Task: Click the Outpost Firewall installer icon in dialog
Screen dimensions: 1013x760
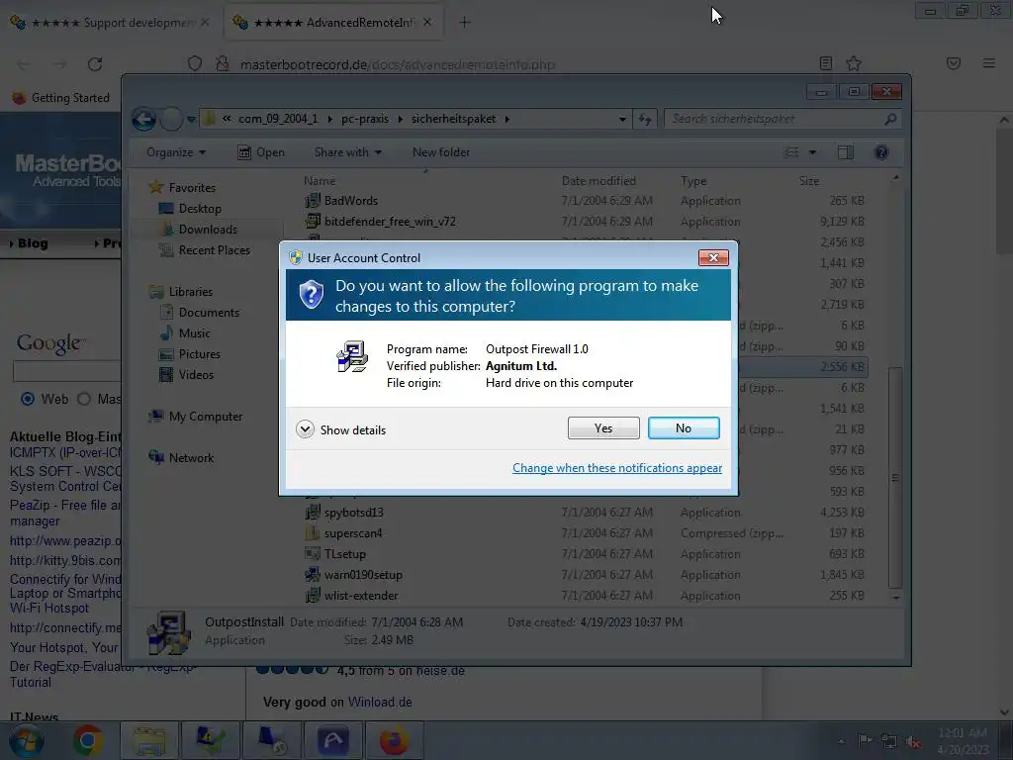Action: [x=352, y=356]
